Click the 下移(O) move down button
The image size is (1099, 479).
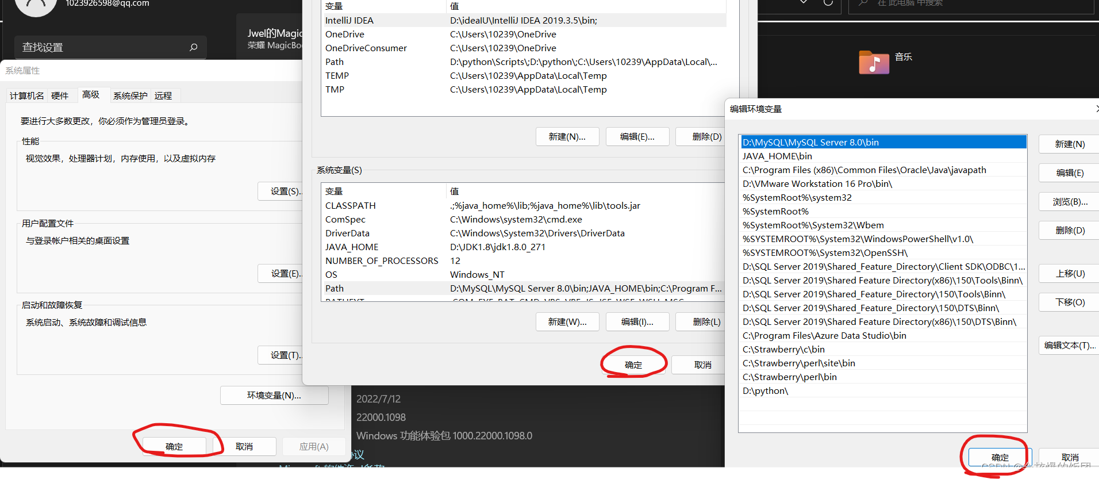coord(1070,302)
